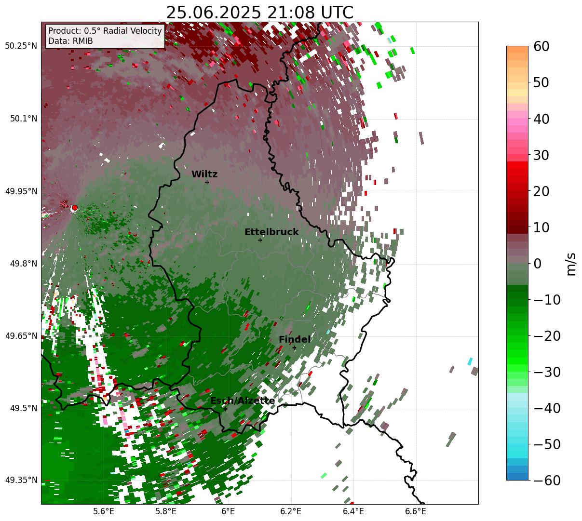Click the 50.1°N latitude label
The height and width of the screenshot is (521, 582).
pyautogui.click(x=23, y=119)
